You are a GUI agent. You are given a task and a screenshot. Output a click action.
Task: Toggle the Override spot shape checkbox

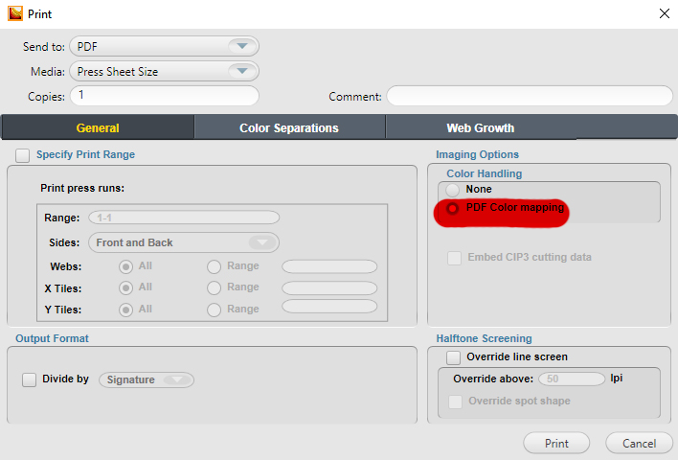pyautogui.click(x=455, y=402)
